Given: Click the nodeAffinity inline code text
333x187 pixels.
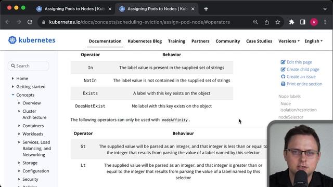Looking at the screenshot, I should click(175, 120).
